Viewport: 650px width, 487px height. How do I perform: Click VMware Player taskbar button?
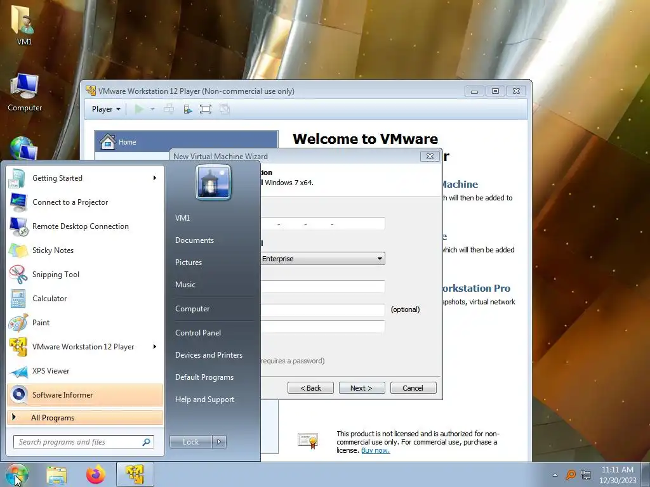click(x=135, y=474)
